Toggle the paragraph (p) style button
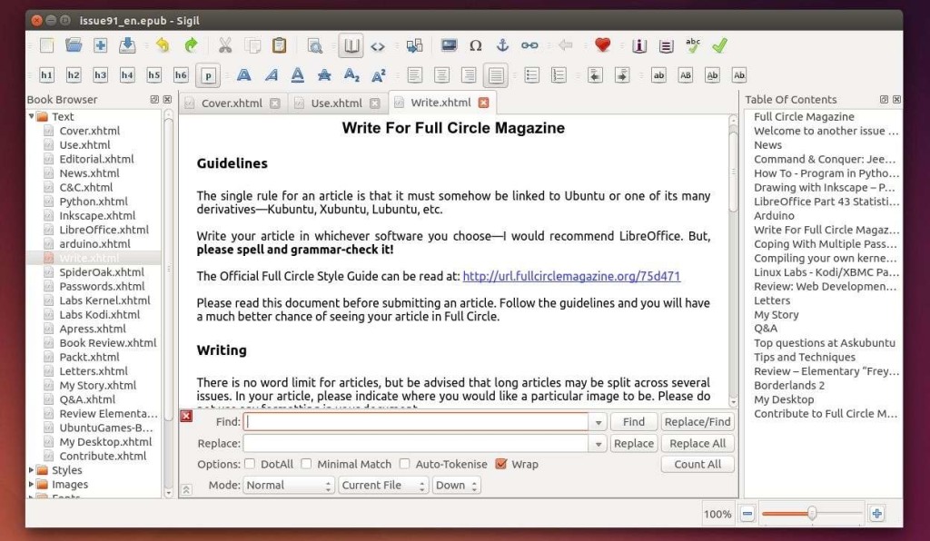Image resolution: width=930 pixels, height=541 pixels. pyautogui.click(x=208, y=75)
